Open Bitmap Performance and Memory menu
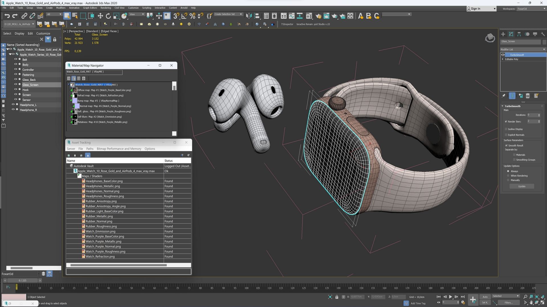 pos(119,149)
